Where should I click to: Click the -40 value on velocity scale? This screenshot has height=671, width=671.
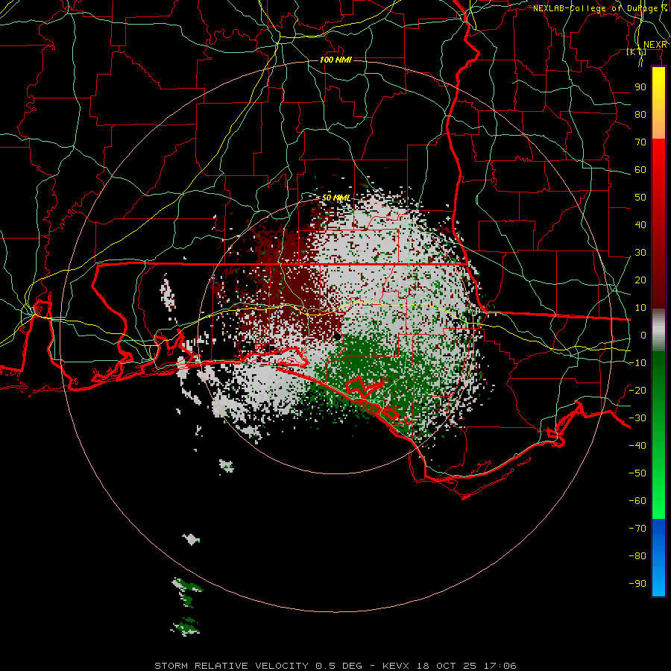coord(637,446)
